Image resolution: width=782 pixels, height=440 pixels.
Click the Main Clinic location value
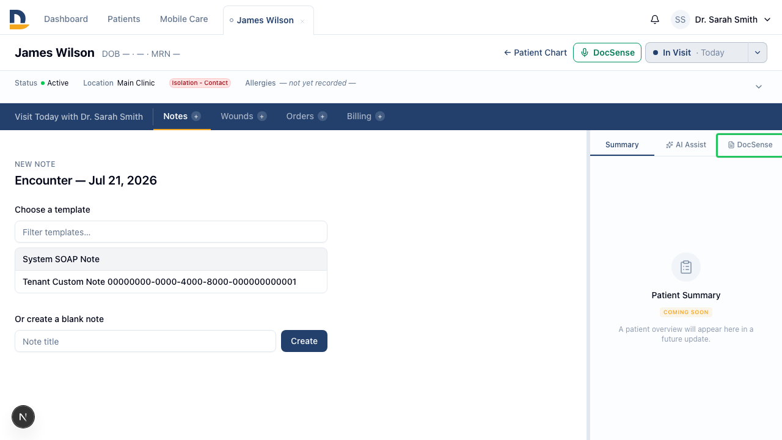pos(136,83)
